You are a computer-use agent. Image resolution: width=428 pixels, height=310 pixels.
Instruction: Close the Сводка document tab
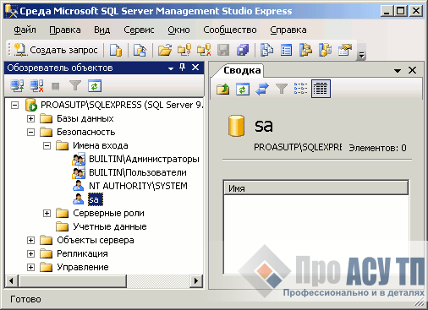412,70
